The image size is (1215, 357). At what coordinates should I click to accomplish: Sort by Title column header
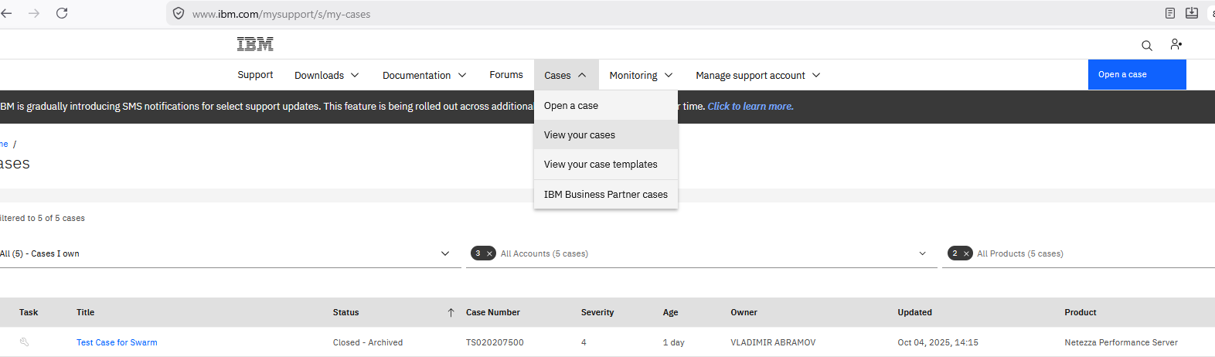(86, 312)
